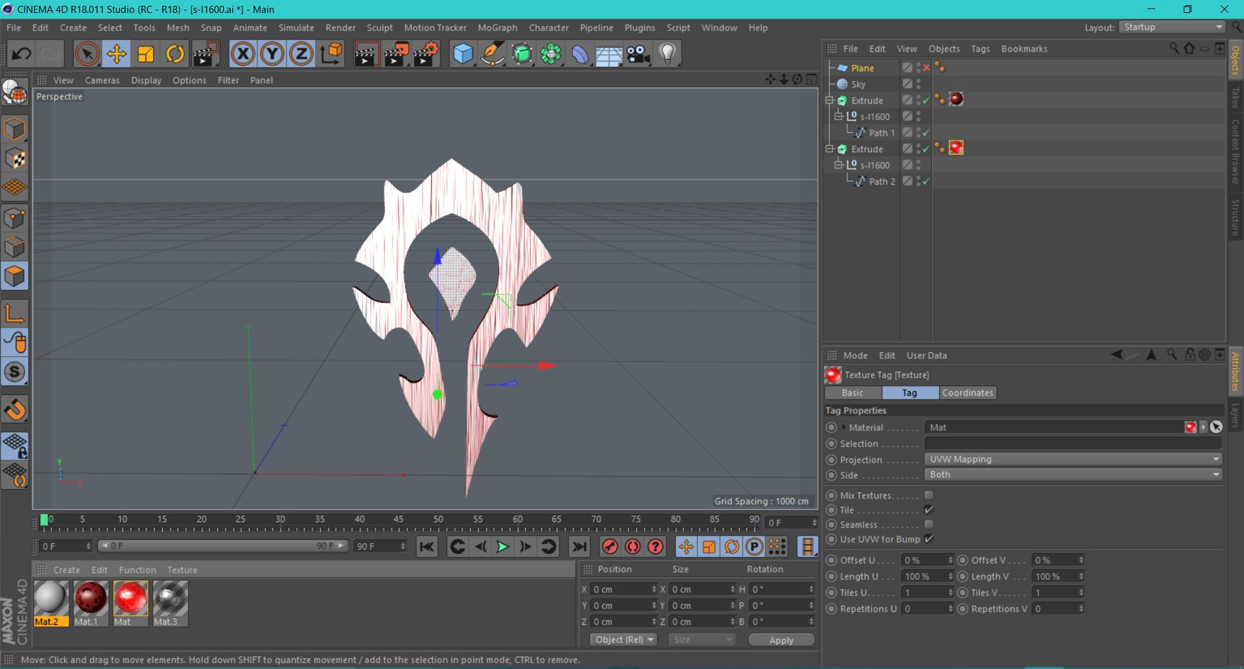Switch to the Coordinates tab
The image size is (1244, 669).
[x=967, y=392]
